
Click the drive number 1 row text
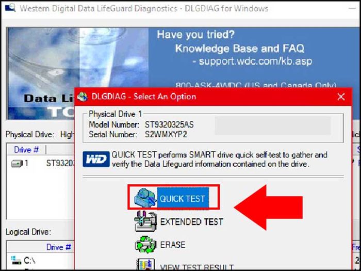coord(27,164)
